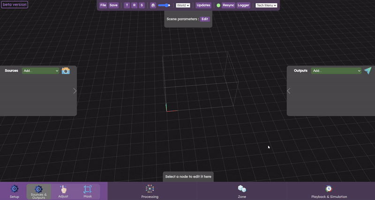Select the R rotate mode
The image size is (375, 200).
(x=135, y=5)
